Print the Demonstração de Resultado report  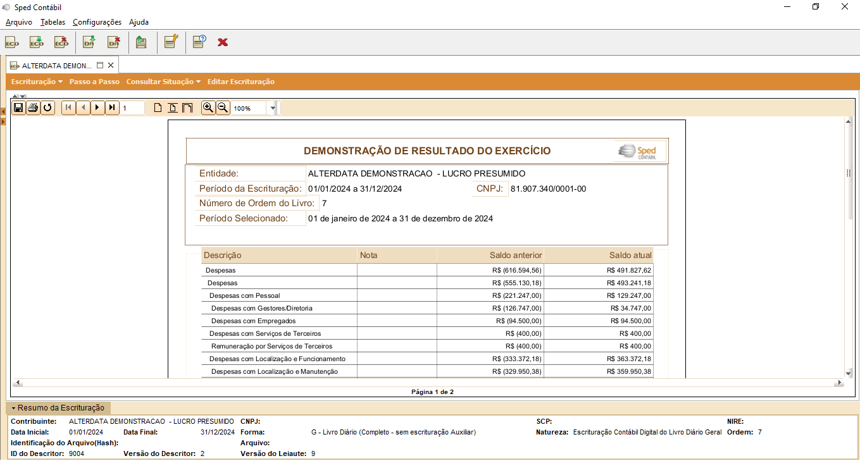click(32, 108)
